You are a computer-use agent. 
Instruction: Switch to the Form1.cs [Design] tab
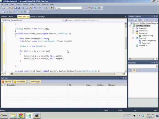(x=37, y=17)
